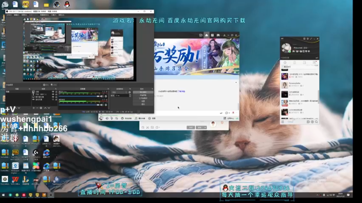362x203 pixels.
Task: Pop out the Sources dock panel
Action: 56,89
